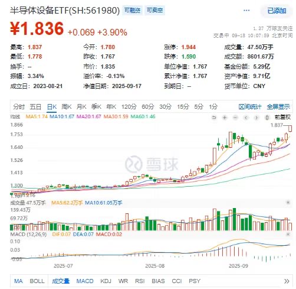This screenshot has height=289, width=296.
Task: Switch to the 60分 interval tab
Action: pyautogui.click(x=148, y=106)
